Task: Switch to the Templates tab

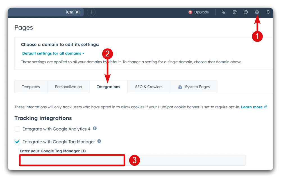Action: point(31,86)
